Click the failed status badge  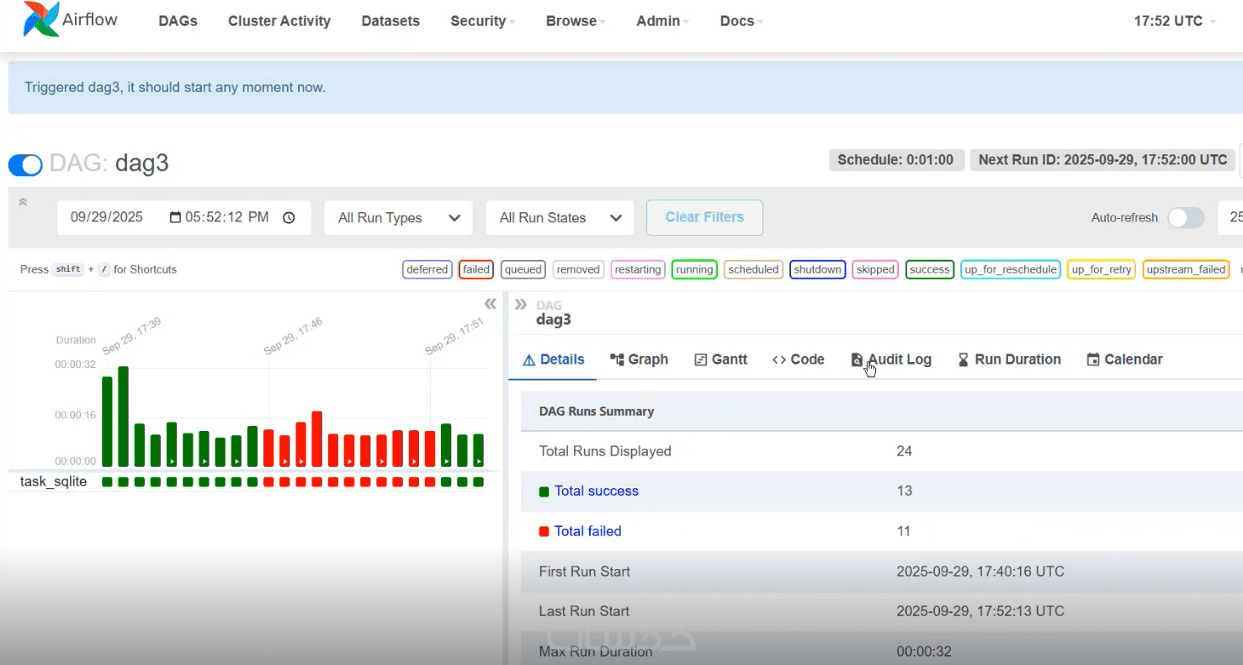(x=476, y=269)
